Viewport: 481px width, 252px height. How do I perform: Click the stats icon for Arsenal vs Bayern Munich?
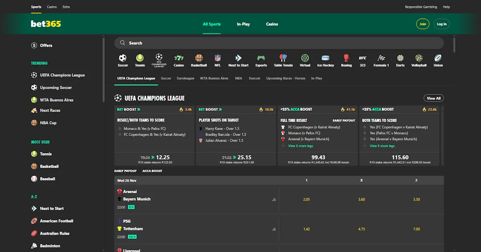click(274, 199)
